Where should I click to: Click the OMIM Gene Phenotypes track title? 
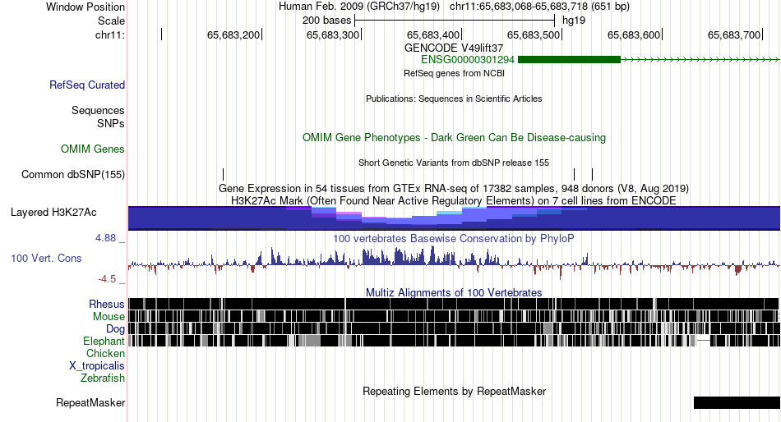coord(454,137)
